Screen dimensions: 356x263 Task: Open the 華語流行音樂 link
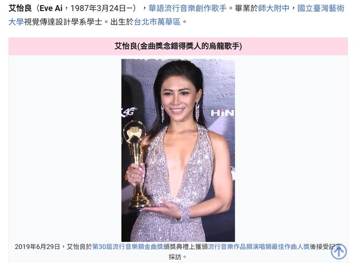click(172, 8)
